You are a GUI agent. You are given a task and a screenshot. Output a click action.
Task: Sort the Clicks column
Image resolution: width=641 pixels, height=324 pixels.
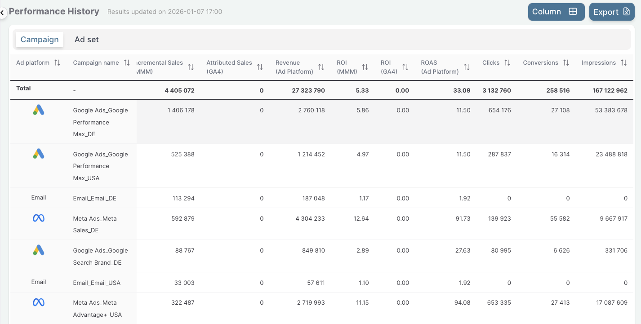pos(507,63)
